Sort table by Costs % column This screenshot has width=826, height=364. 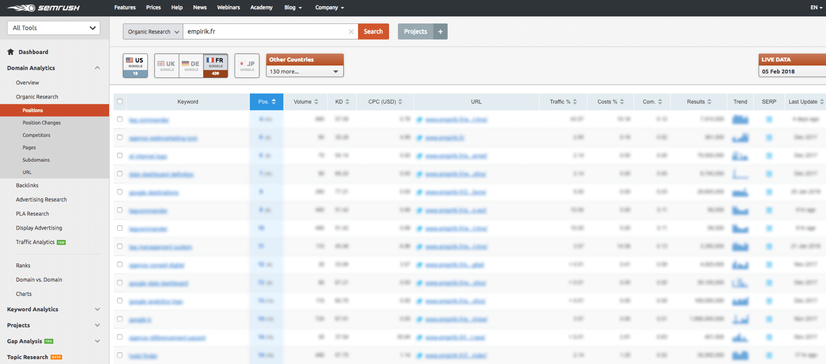coord(610,102)
